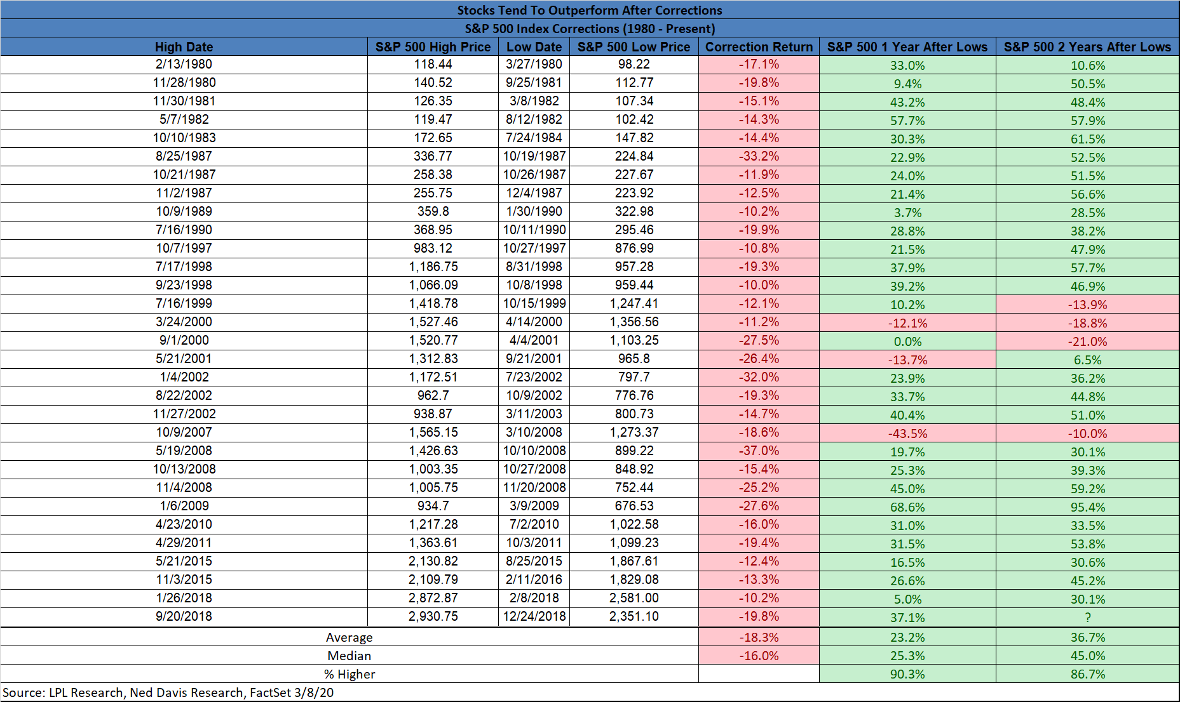The width and height of the screenshot is (1180, 702).
Task: Click the -33.2% correction return cell
Action: 759,156
